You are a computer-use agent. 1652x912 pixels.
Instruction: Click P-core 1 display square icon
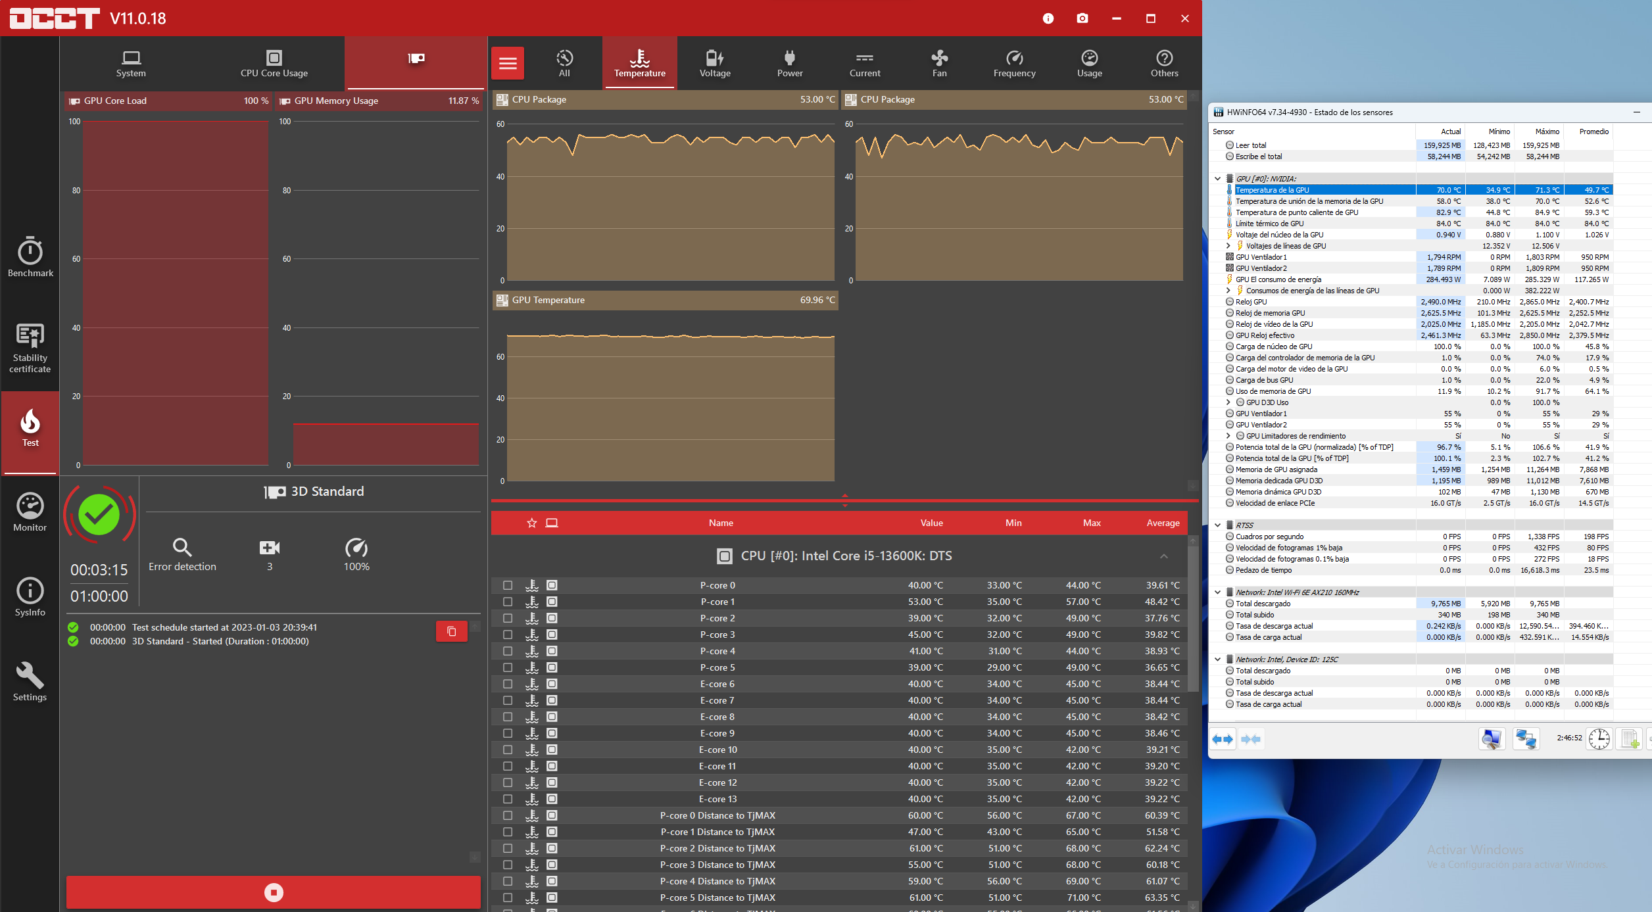pos(552,602)
